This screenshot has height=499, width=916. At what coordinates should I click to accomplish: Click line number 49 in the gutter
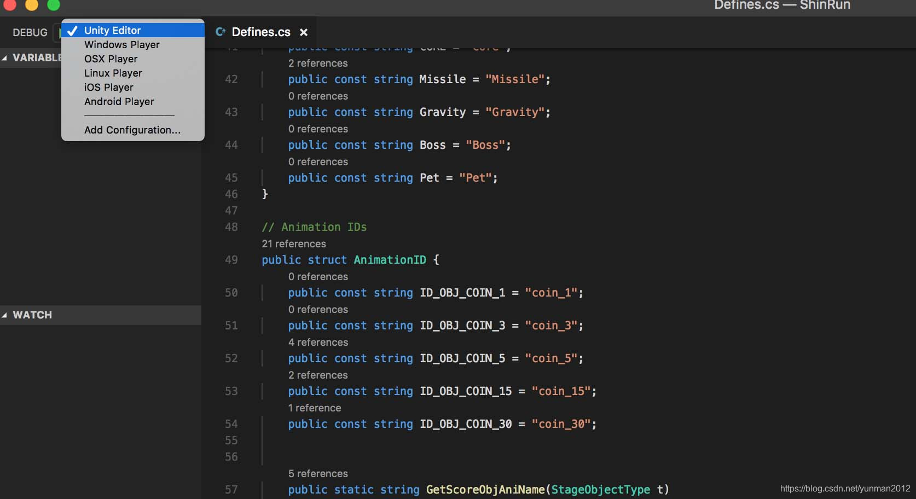click(231, 260)
